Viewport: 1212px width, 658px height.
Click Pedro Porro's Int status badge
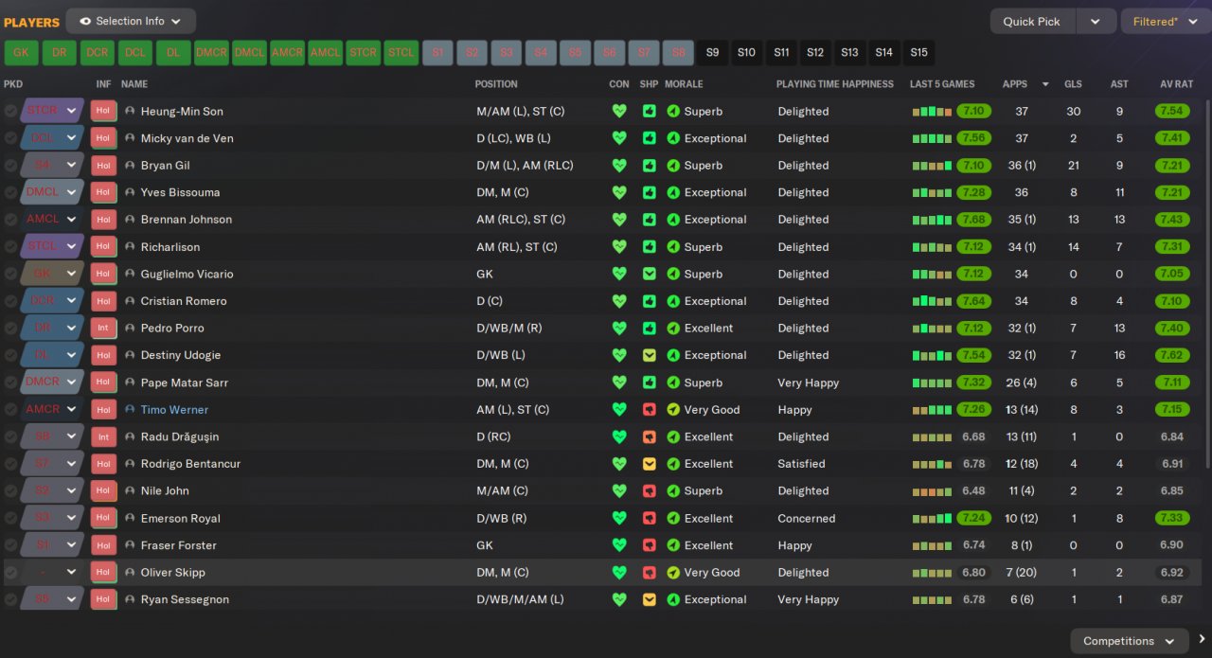point(103,328)
